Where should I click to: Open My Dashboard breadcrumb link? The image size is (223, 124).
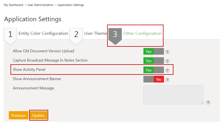coord(14,5)
